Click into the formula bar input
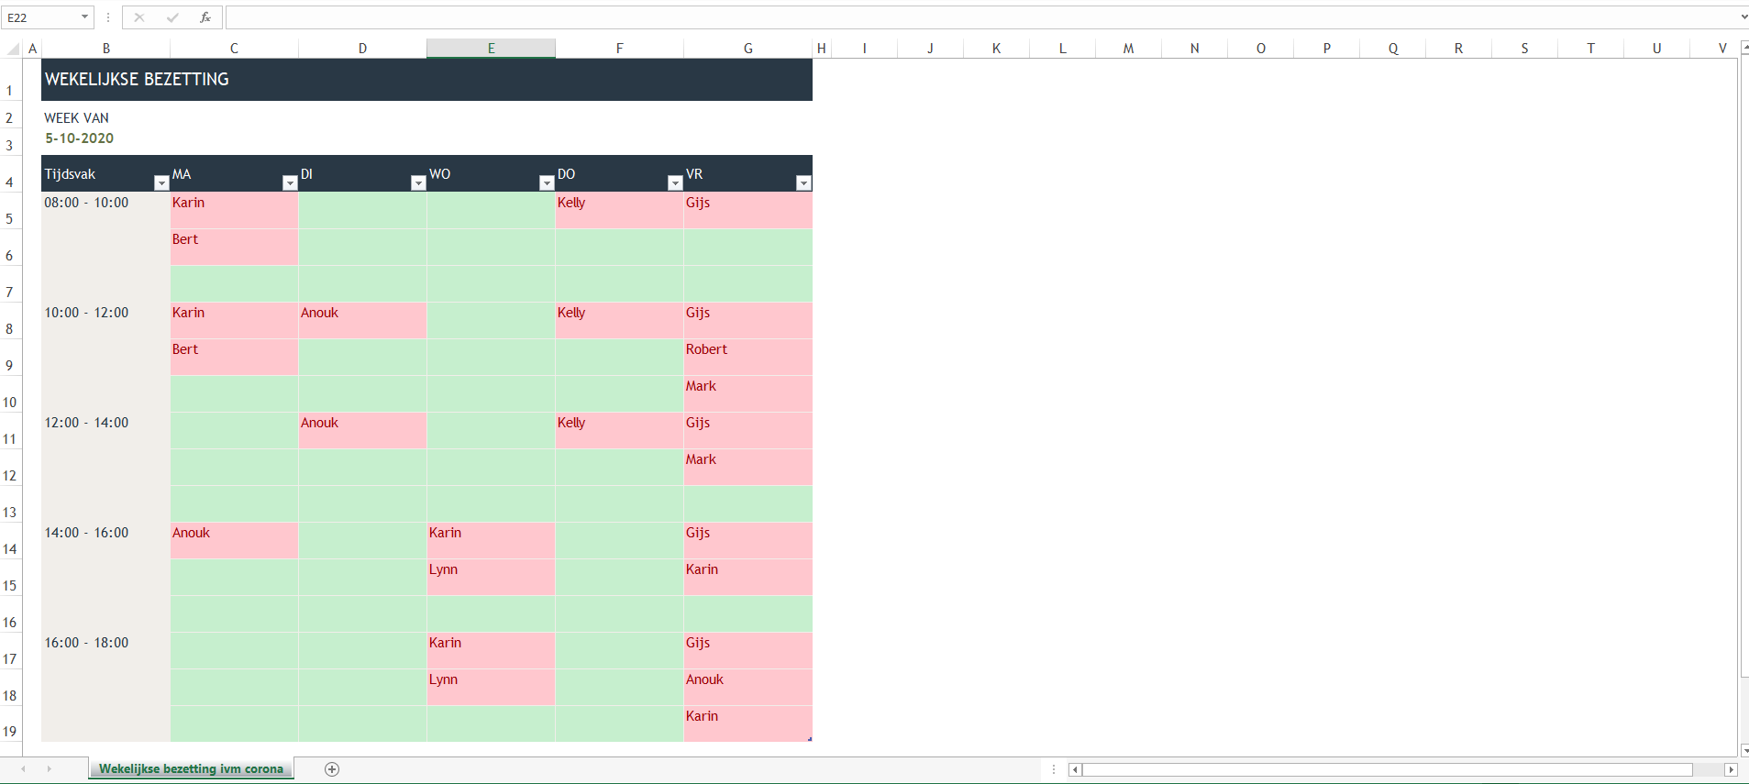1749x784 pixels. coord(981,17)
